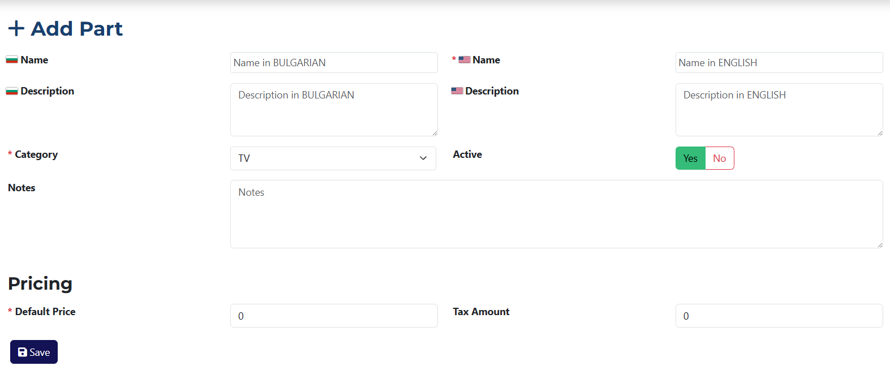Click inside the Notes textarea
Viewport: 890px width, 370px height.
click(x=556, y=214)
